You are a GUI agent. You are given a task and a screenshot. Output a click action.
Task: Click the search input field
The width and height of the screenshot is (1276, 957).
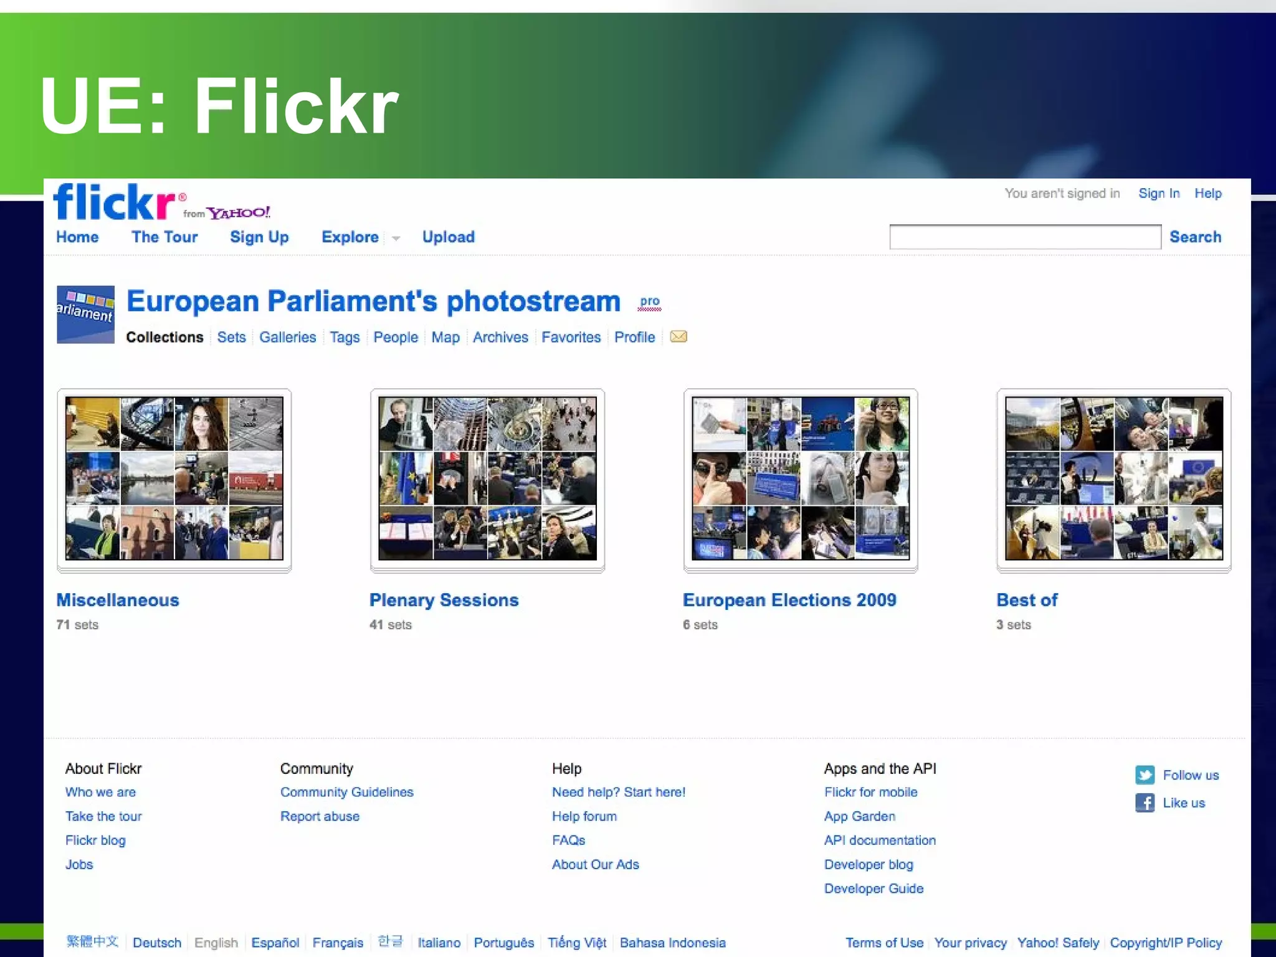[1025, 237]
